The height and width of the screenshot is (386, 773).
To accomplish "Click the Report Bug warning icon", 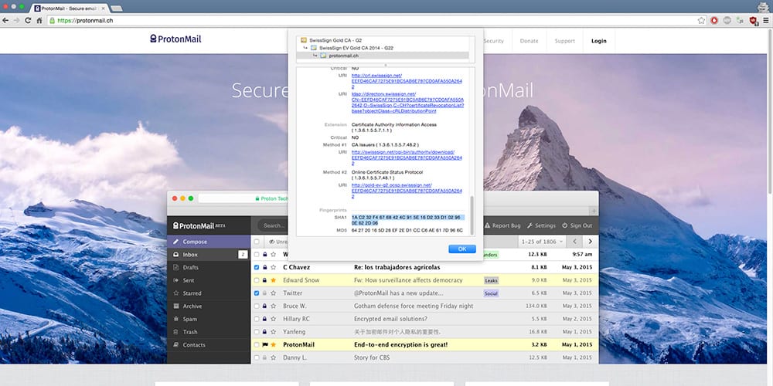I will [487, 225].
